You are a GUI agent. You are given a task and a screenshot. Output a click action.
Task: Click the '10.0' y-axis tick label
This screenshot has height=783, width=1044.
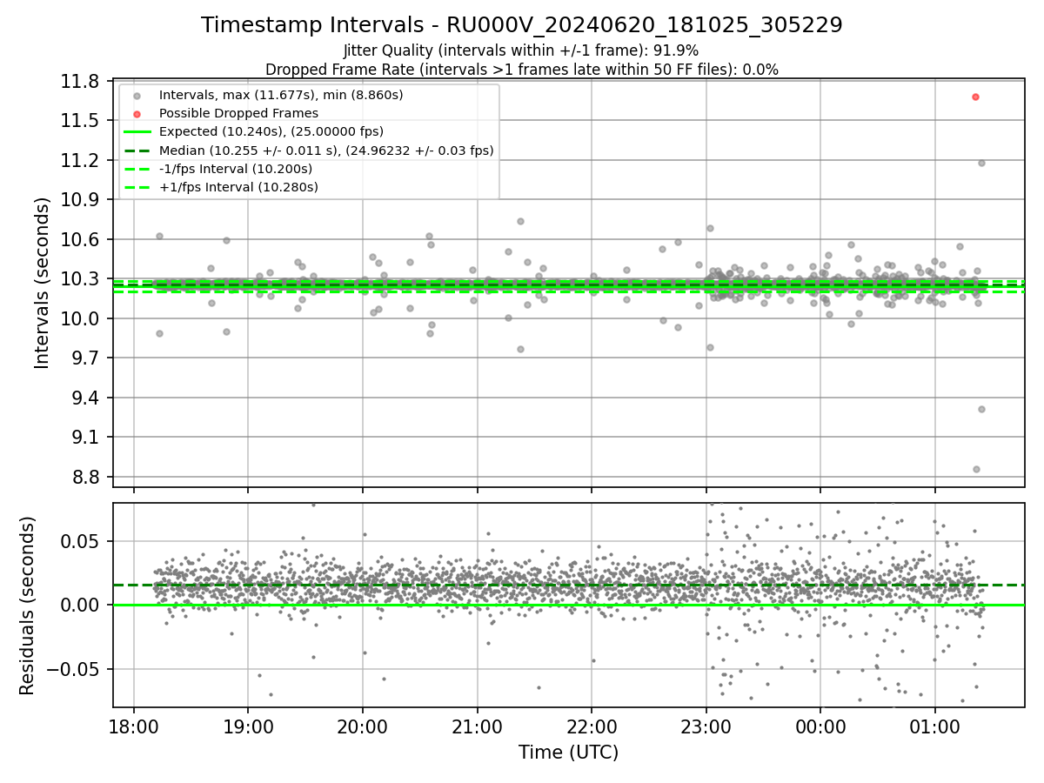pos(80,318)
